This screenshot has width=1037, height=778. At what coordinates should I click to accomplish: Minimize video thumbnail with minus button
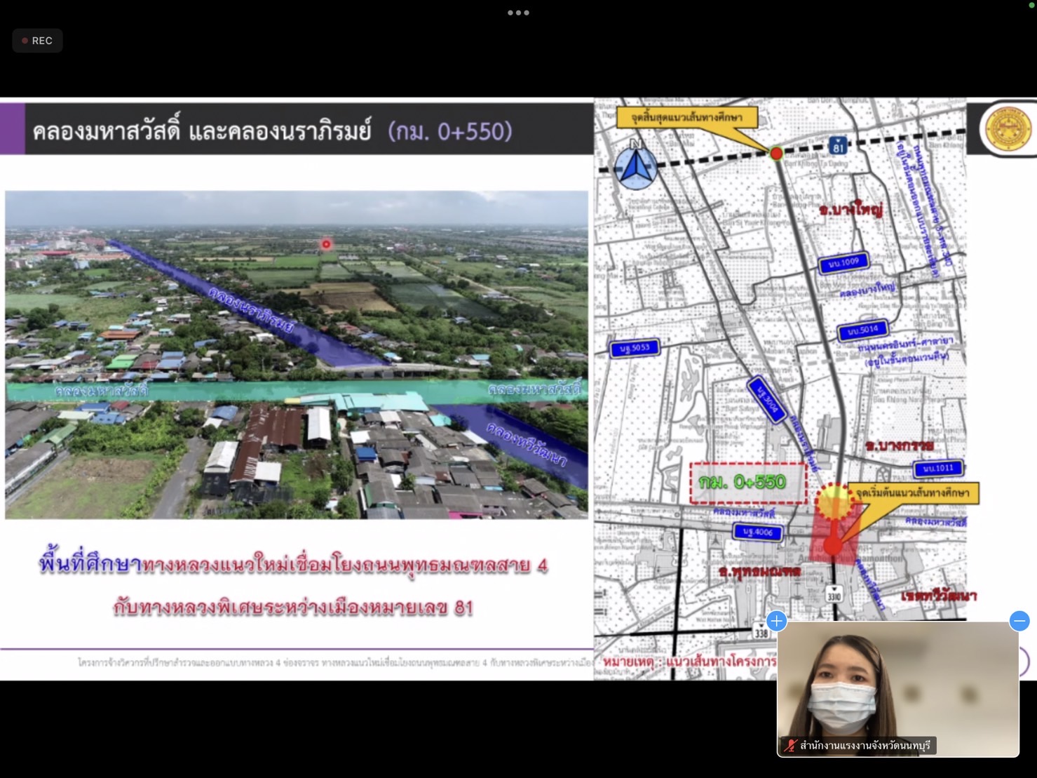pos(1019,621)
